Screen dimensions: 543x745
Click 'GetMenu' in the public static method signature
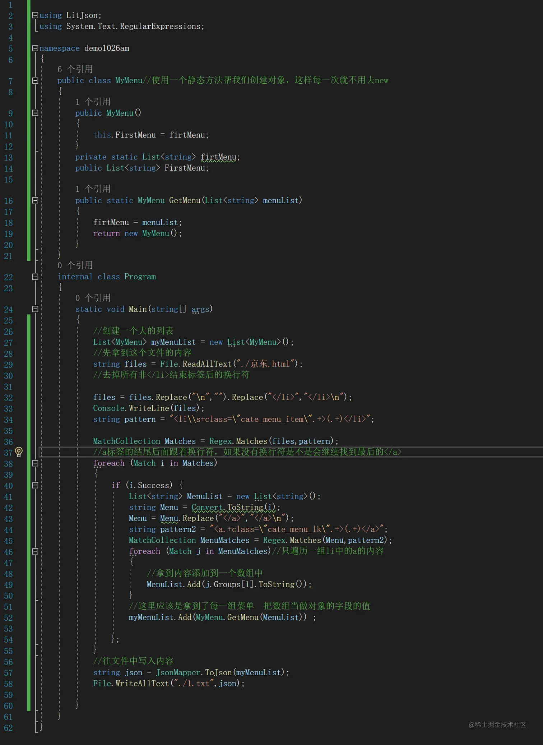(185, 200)
